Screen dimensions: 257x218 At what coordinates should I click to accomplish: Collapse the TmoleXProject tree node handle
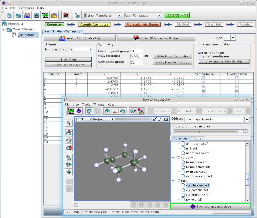3,30
